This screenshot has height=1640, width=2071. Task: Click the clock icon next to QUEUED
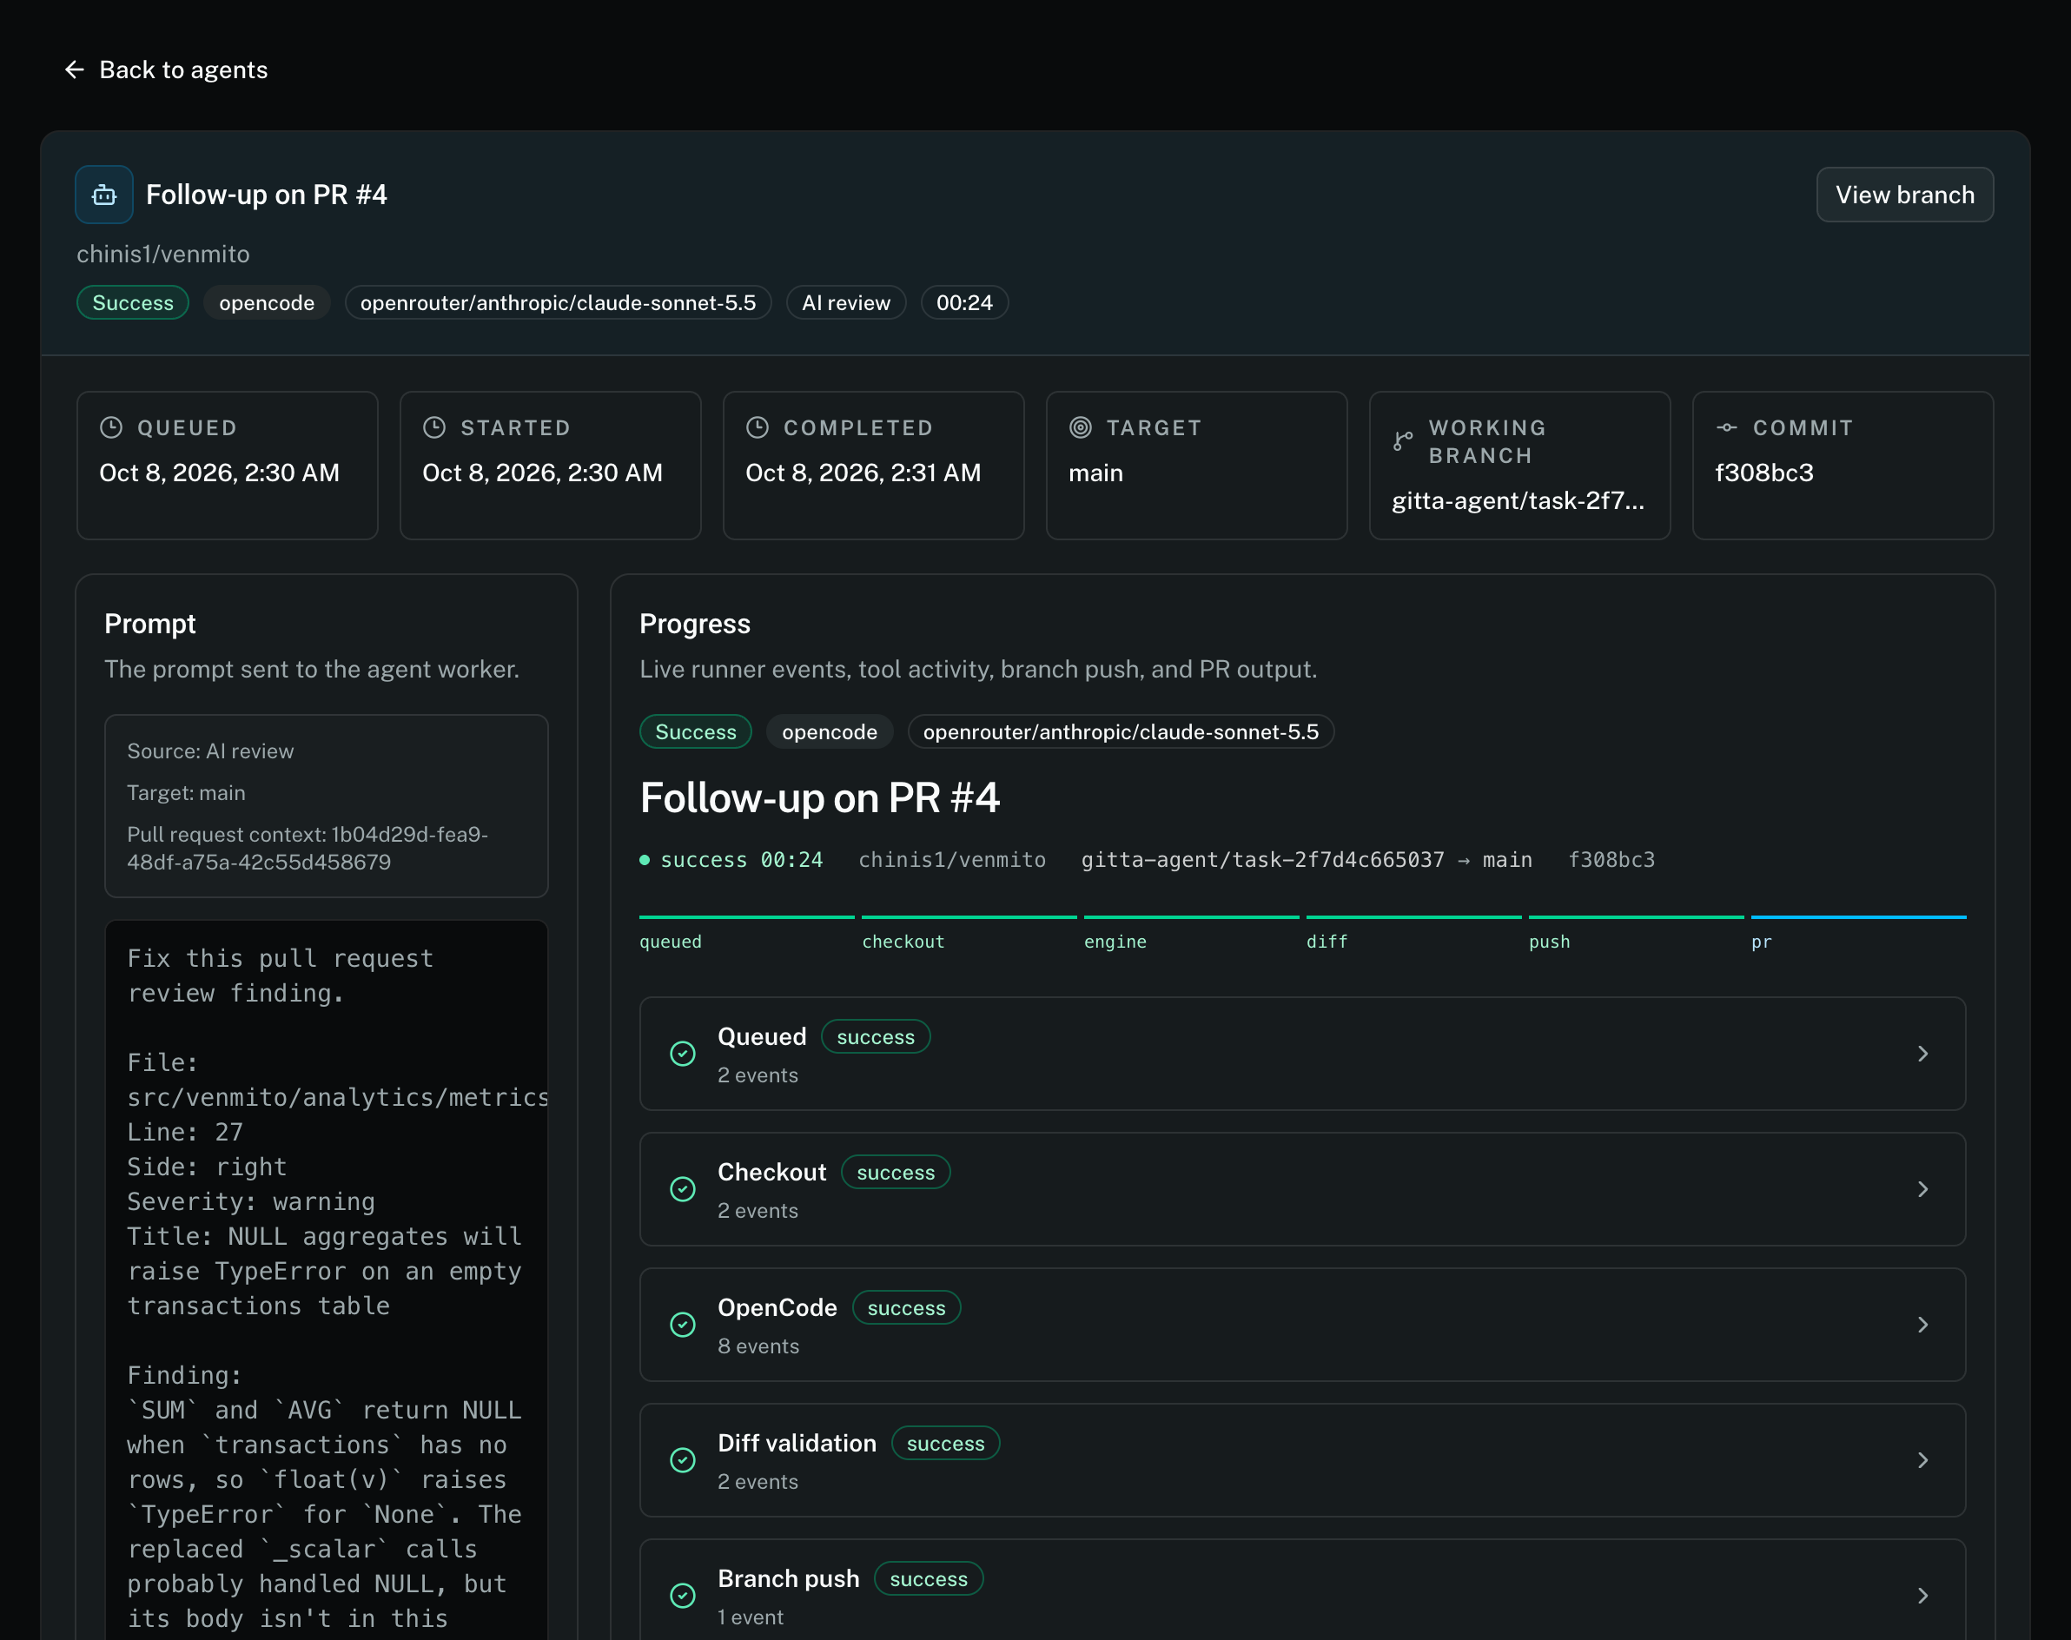[111, 427]
